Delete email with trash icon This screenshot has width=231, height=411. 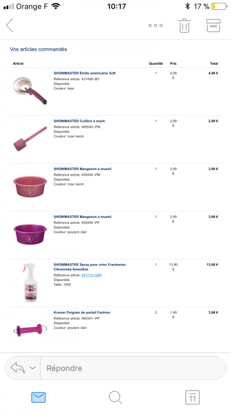click(184, 25)
